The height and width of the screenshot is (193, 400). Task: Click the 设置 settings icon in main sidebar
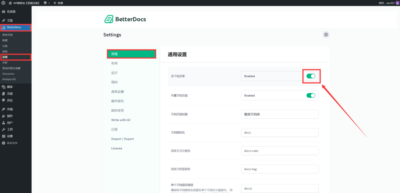coord(4,136)
